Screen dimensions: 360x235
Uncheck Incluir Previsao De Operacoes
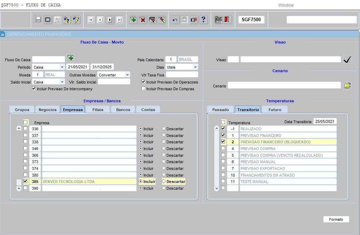coord(143,82)
